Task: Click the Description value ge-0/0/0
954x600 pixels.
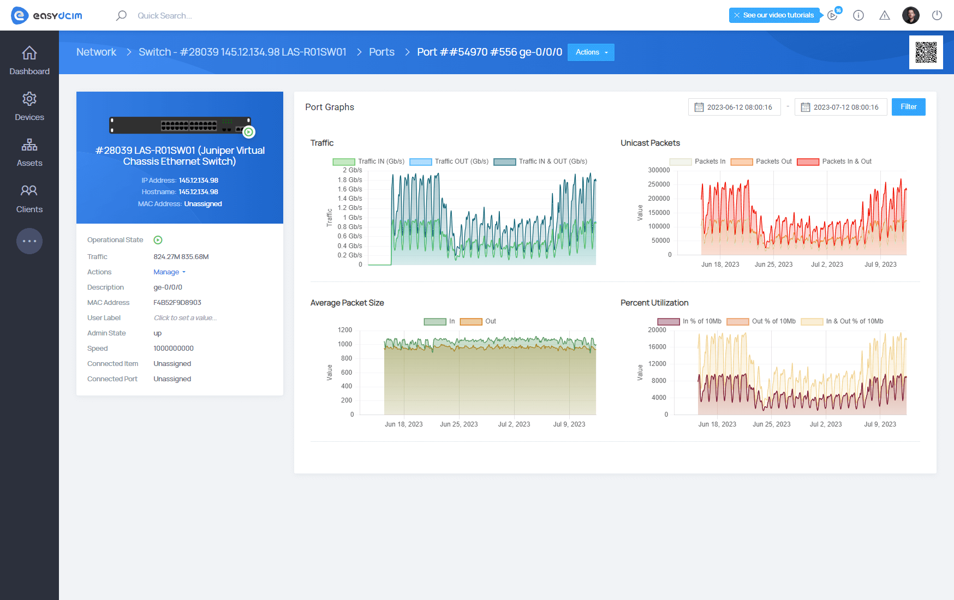Action: tap(168, 287)
